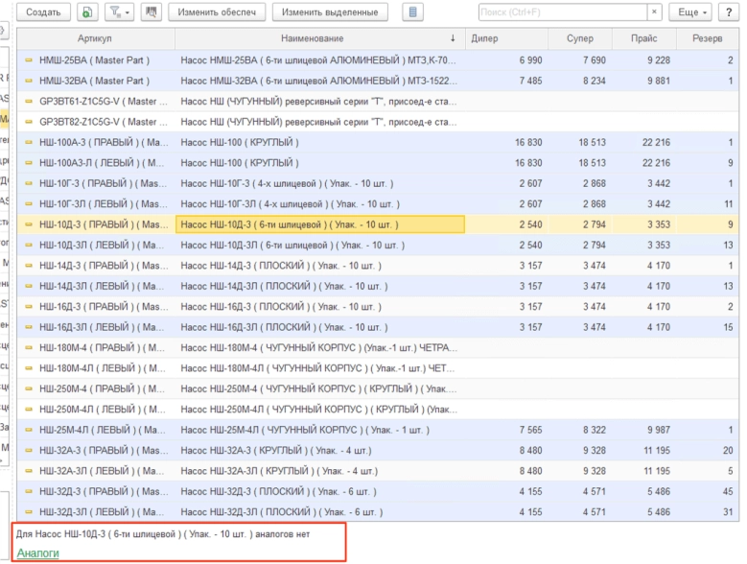The image size is (747, 564).
Task: Clear the search field with the x button
Action: point(654,12)
